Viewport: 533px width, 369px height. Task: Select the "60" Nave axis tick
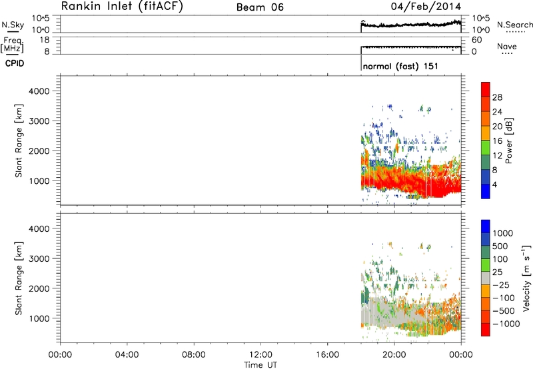(476, 40)
